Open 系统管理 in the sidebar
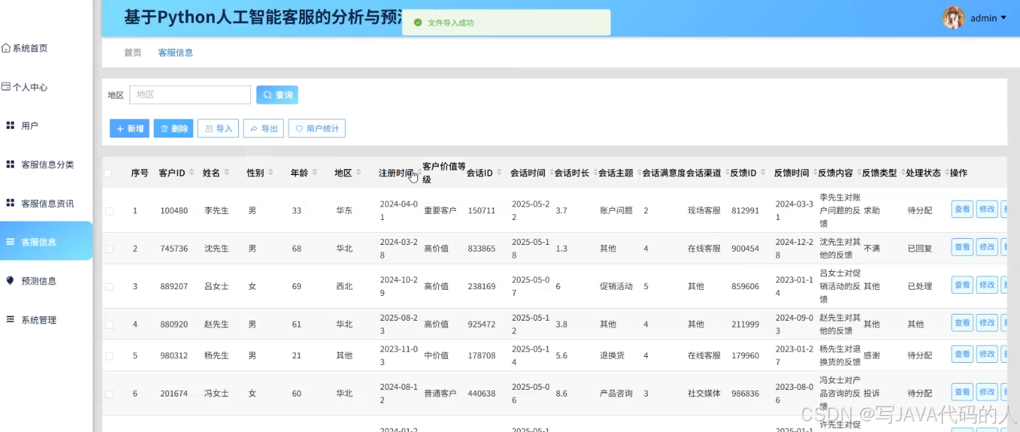 (x=38, y=320)
